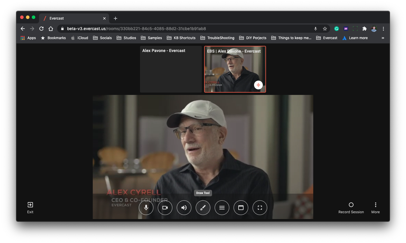Image resolution: width=406 pixels, height=243 pixels.
Task: Click the browser forward arrow
Action: 32,29
